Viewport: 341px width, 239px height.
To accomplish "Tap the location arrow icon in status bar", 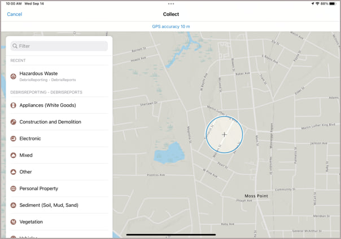I will tap(313, 4).
